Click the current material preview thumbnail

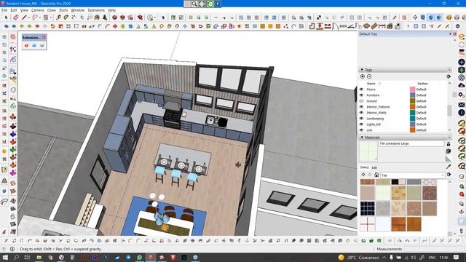368,151
